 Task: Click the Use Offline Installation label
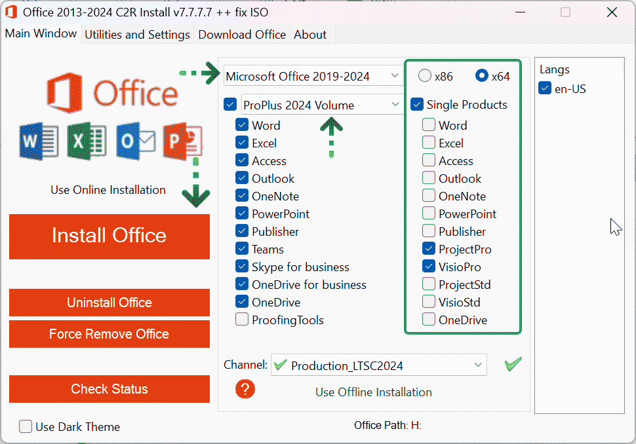coord(374,392)
